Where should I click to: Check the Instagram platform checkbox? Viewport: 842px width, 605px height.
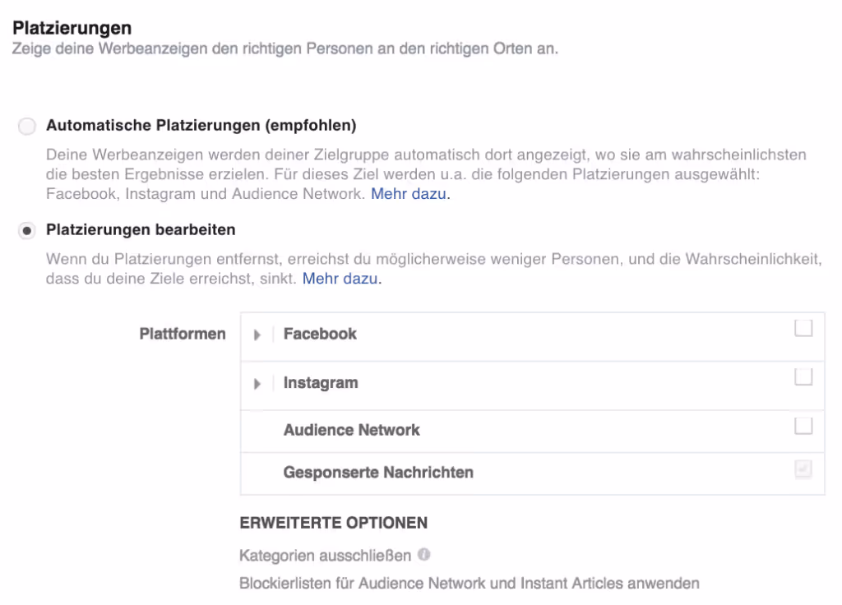pos(803,376)
